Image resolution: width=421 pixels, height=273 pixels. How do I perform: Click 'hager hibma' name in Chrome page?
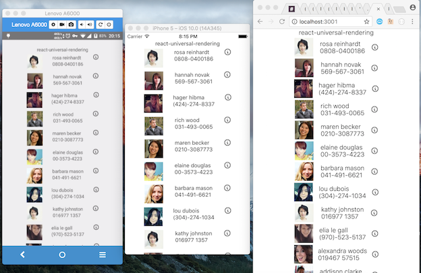pyautogui.click(x=337, y=86)
